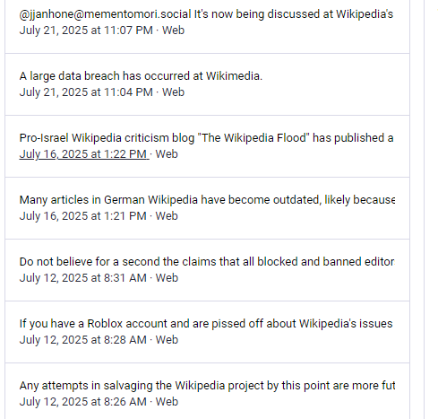438x419 pixels.
Task: Open the July 12, 2025 8:28 AM timestamp
Action: (83, 340)
